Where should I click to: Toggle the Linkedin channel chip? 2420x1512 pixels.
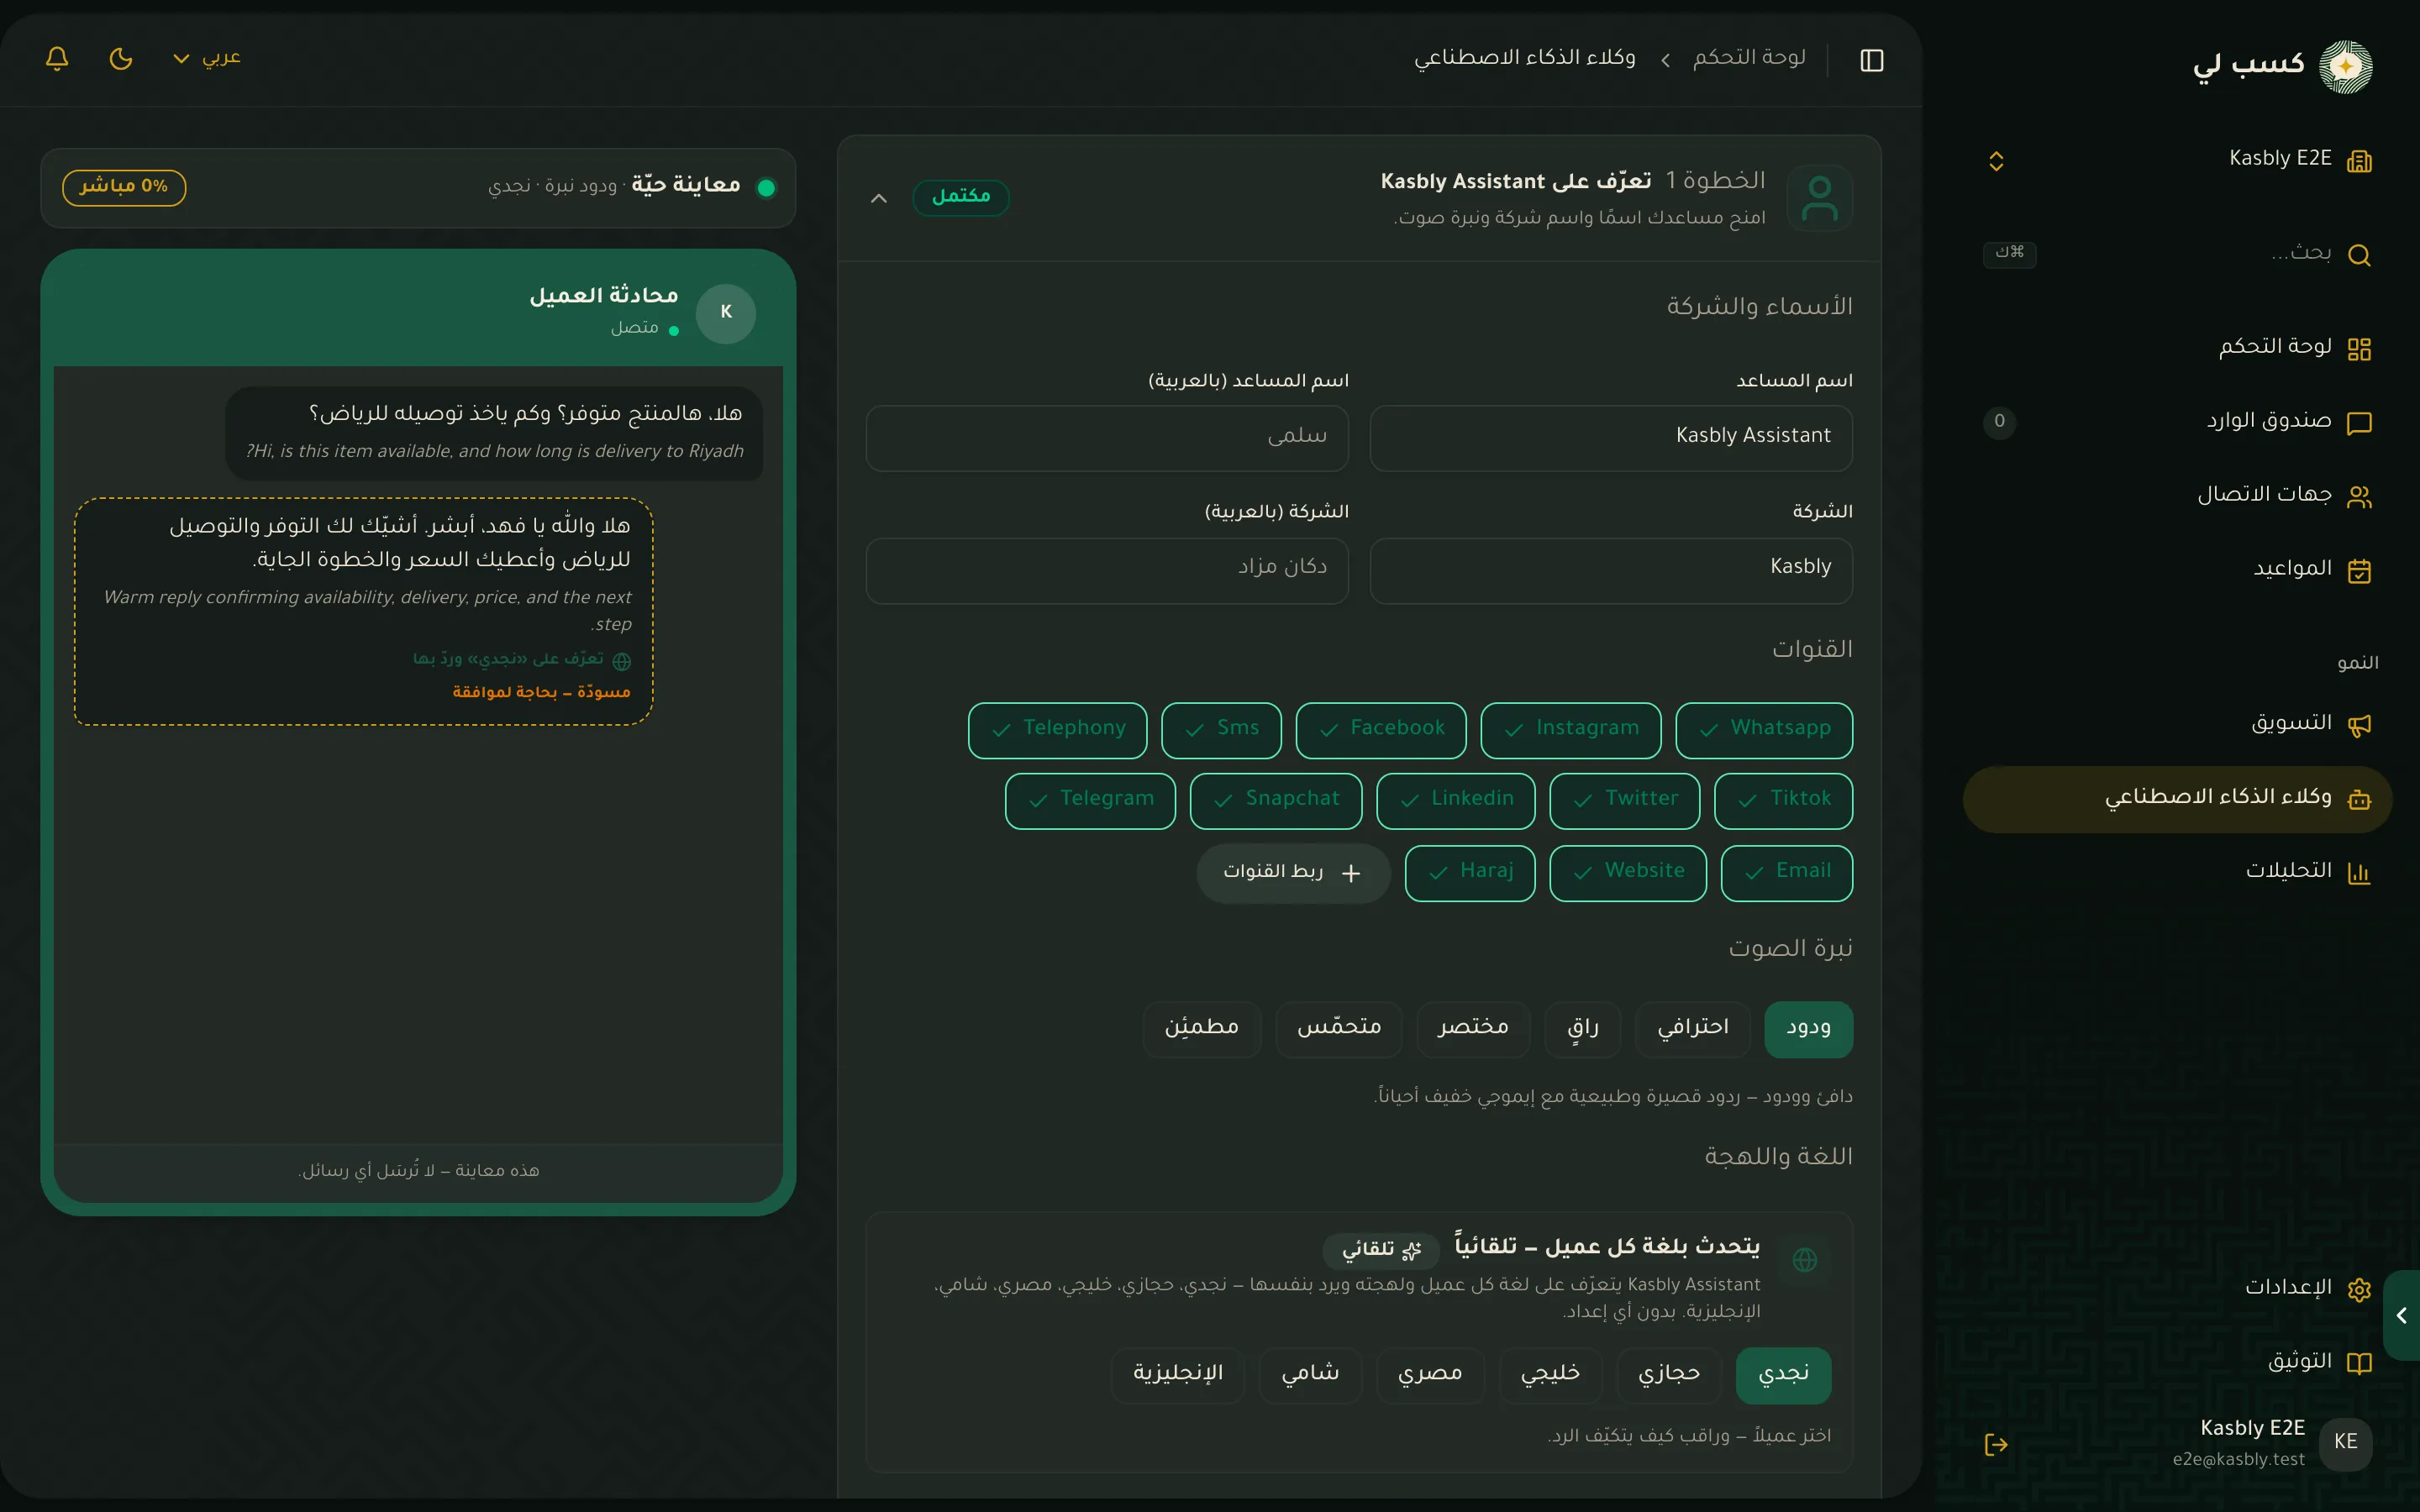click(1456, 801)
